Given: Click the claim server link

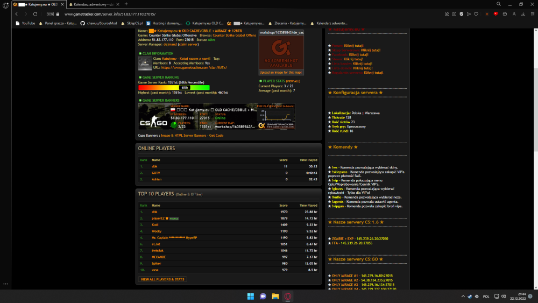Looking at the screenshot, I should [188, 44].
